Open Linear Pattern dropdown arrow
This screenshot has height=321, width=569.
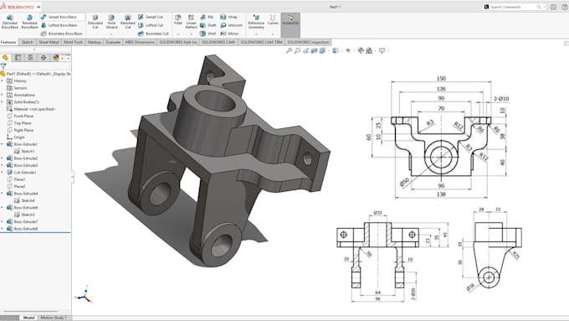pos(192,34)
